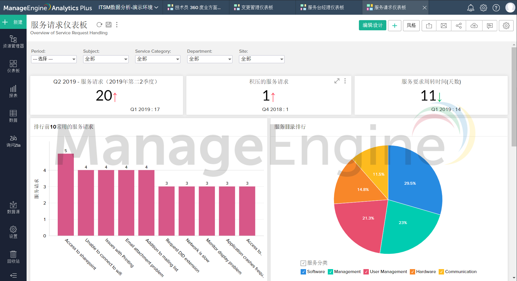Screen dimensions: 517x281
Task: Save the dashboard using the disk icon
Action: click(x=109, y=25)
